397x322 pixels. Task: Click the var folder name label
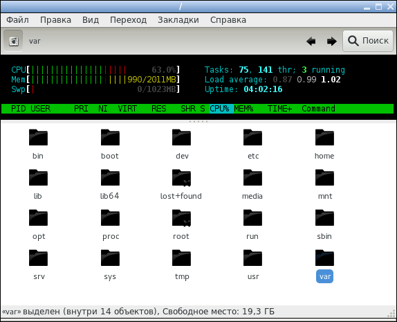[324, 276]
